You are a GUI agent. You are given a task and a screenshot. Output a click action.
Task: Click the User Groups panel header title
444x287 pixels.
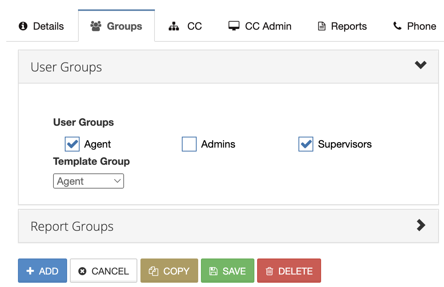pyautogui.click(x=66, y=67)
